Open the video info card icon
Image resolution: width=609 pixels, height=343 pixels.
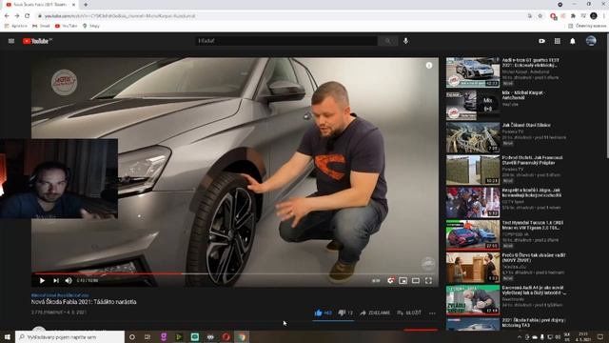(x=429, y=66)
